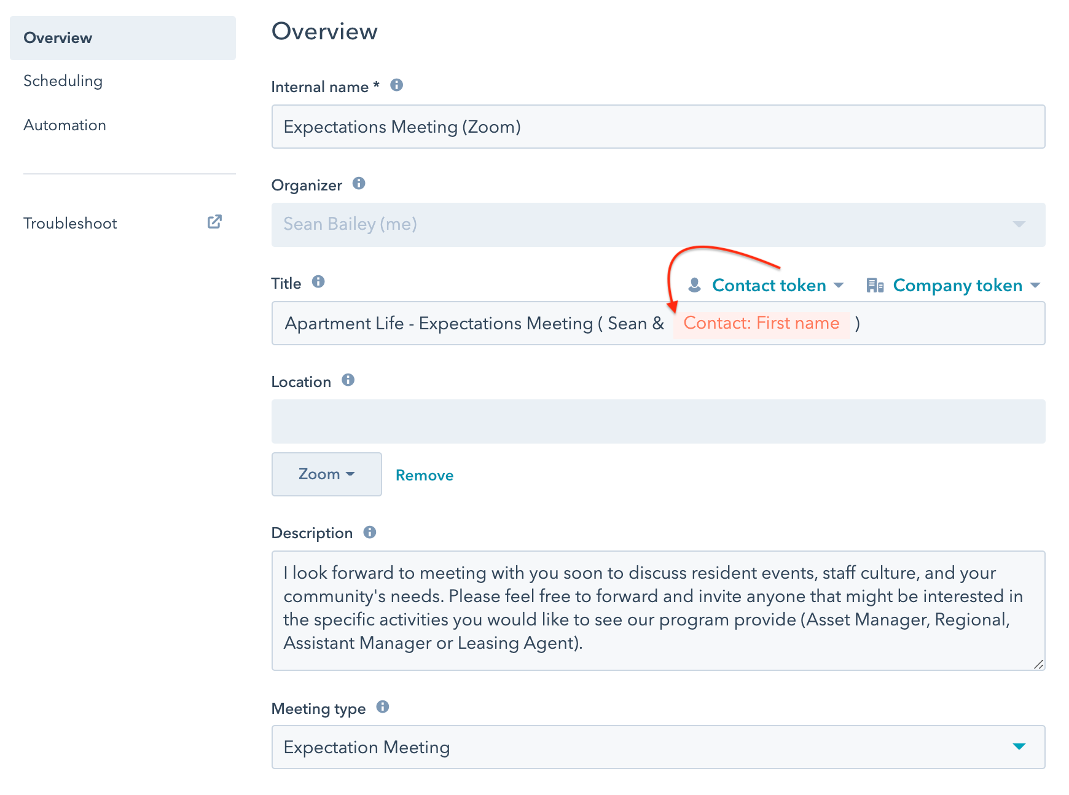Click into the Internal name field
Viewport: 1069px width, 795px height.
tap(659, 127)
